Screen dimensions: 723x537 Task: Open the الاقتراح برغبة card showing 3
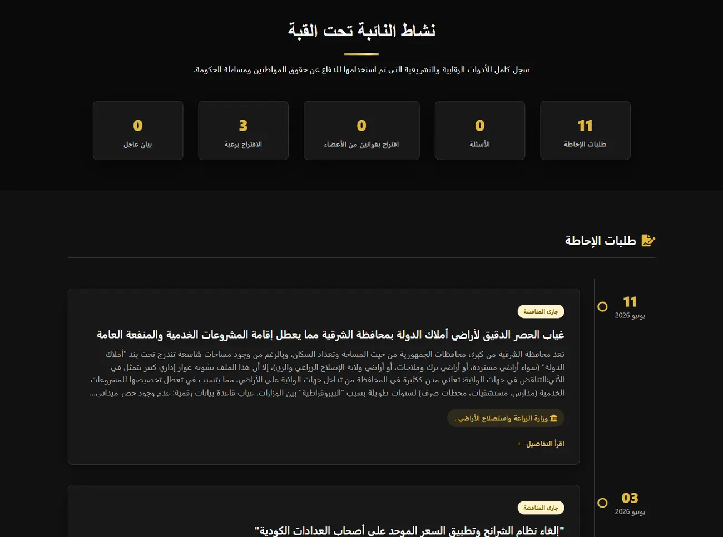pyautogui.click(x=244, y=131)
